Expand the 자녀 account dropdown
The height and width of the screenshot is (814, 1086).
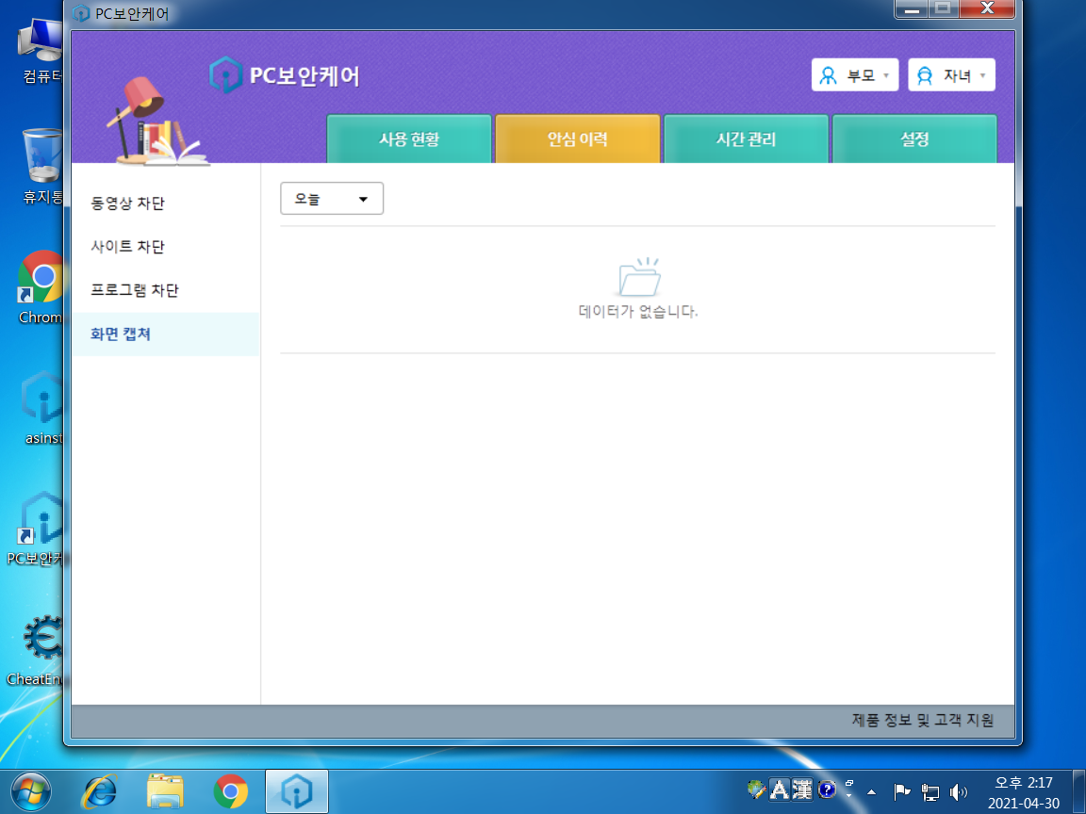[x=951, y=74]
